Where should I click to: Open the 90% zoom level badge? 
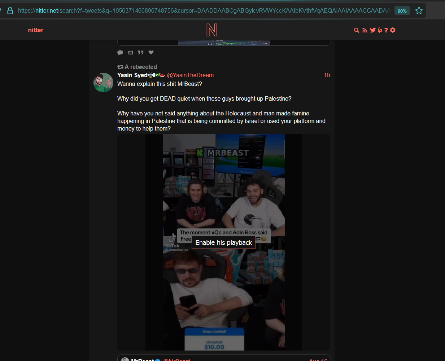[402, 11]
